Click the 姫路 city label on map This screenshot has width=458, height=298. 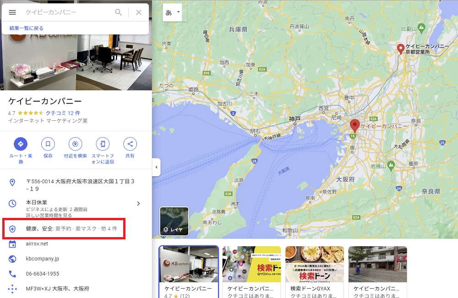193,89
